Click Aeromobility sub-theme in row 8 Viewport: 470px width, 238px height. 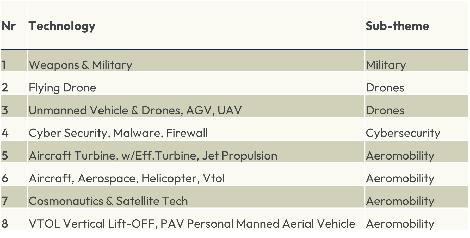point(400,223)
